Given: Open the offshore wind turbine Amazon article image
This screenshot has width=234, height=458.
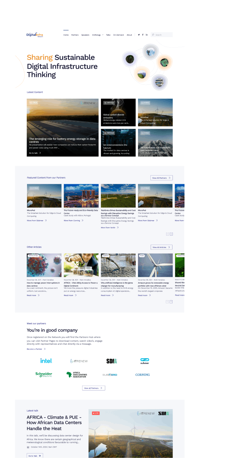Looking at the screenshot, I should (155, 265).
